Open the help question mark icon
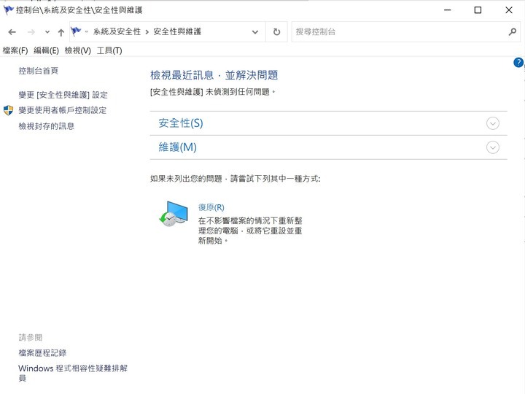This screenshot has height=394, width=525. point(518,62)
